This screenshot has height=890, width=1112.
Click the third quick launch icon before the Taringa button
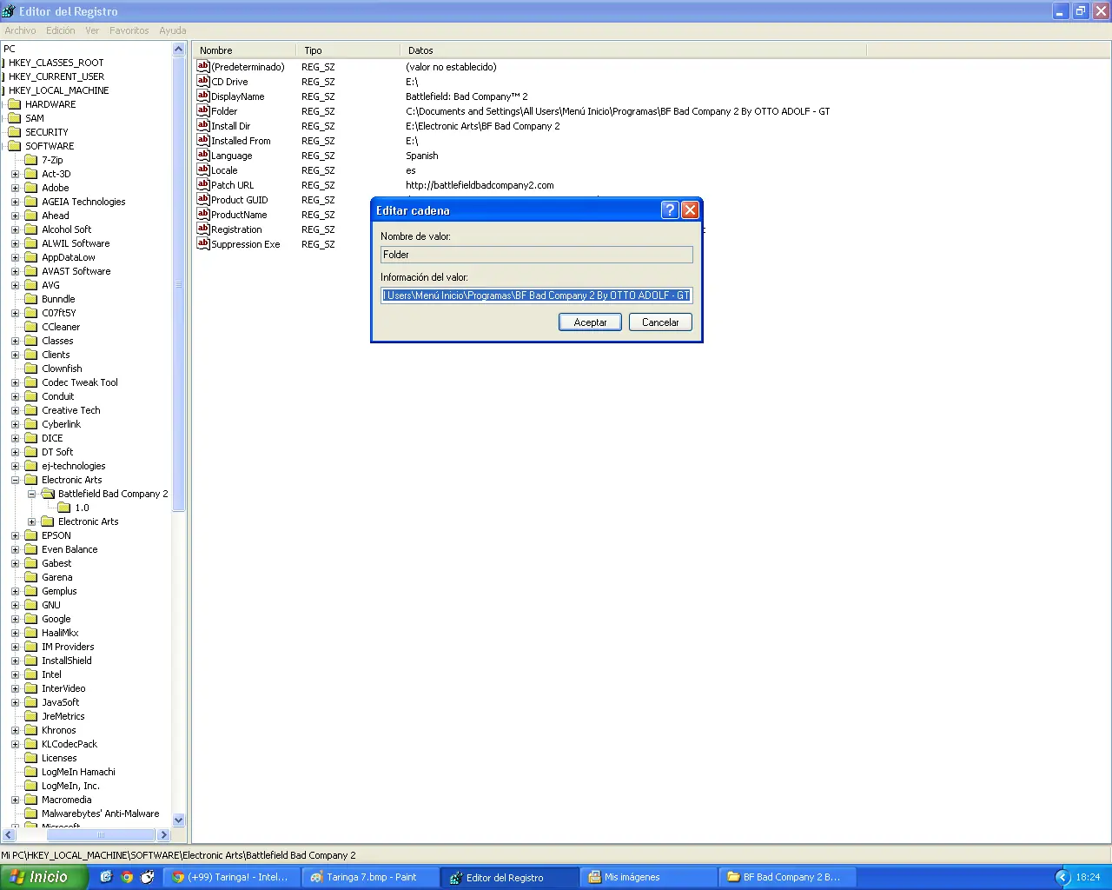[148, 877]
